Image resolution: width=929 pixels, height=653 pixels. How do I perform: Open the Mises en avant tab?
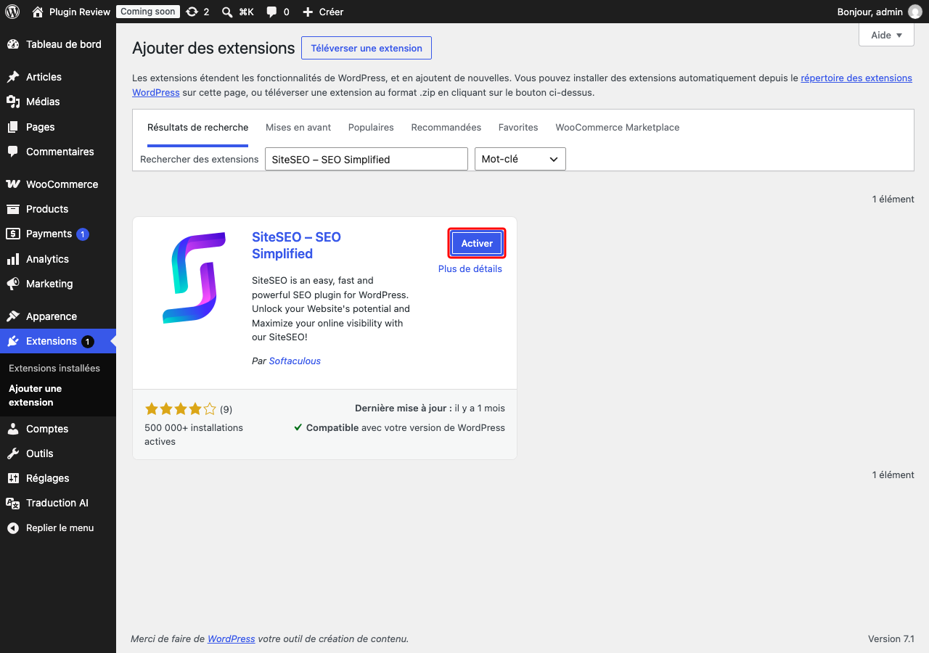pos(298,127)
